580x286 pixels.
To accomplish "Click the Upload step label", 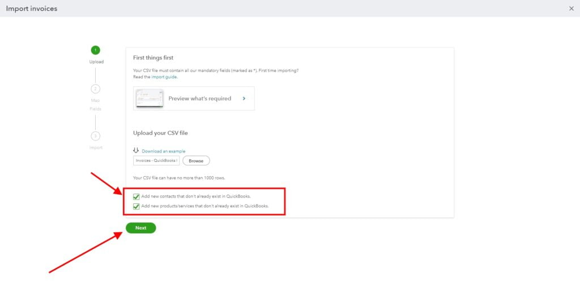I will [x=96, y=62].
